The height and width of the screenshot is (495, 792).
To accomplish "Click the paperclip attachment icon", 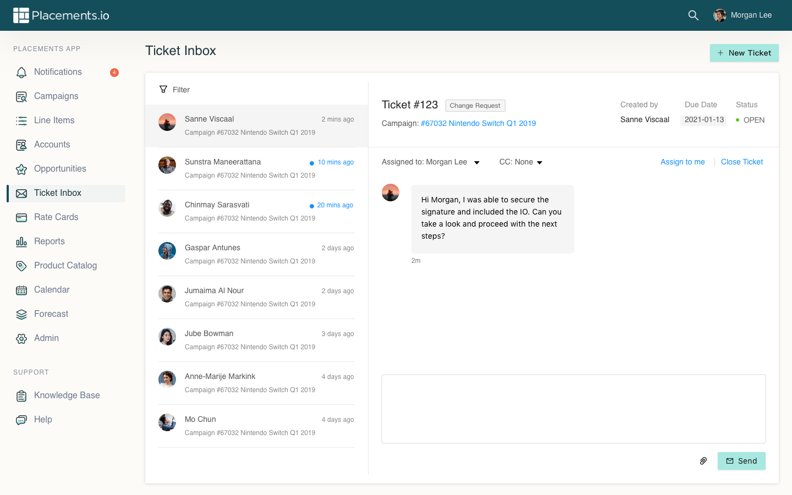I will pos(703,461).
